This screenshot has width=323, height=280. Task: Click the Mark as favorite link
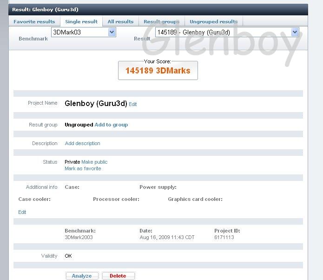pyautogui.click(x=83, y=168)
